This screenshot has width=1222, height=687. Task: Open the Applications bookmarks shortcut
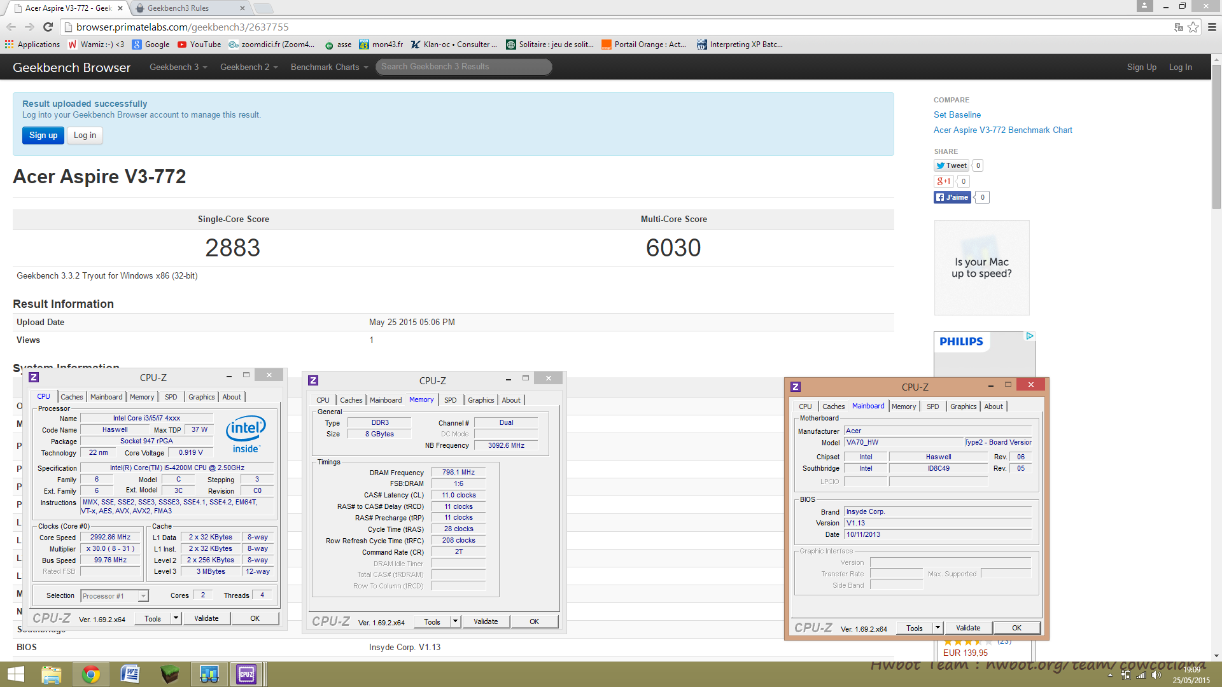click(32, 45)
